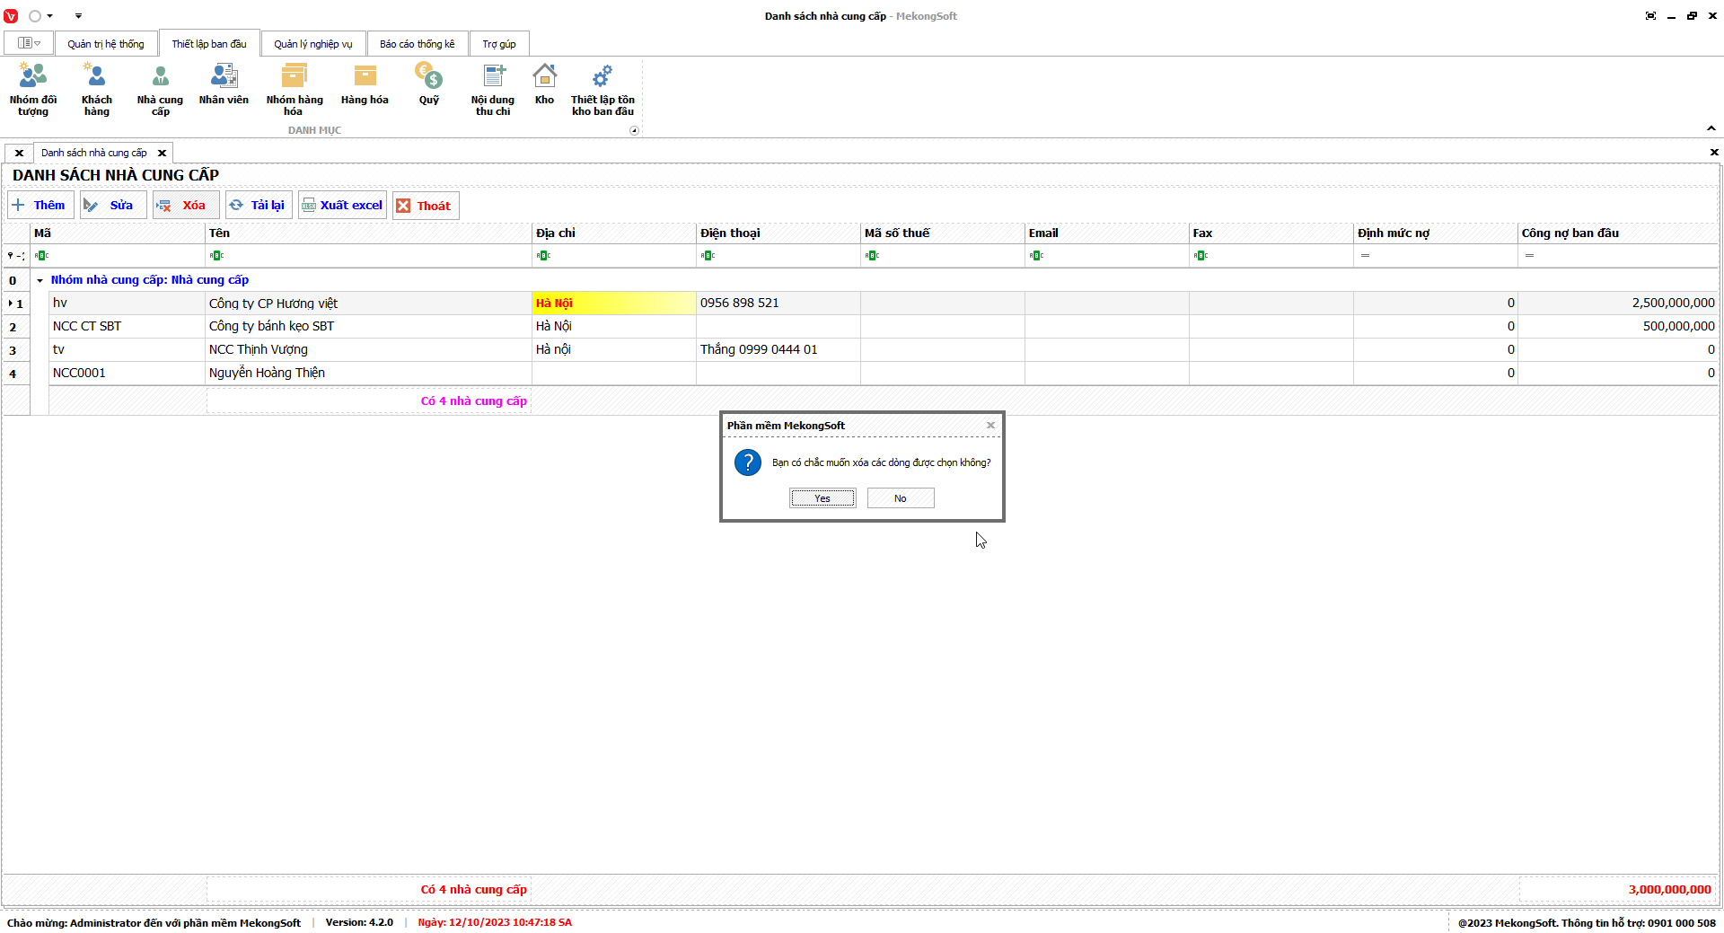Click the Khách hàng ribbon icon

coord(96,89)
